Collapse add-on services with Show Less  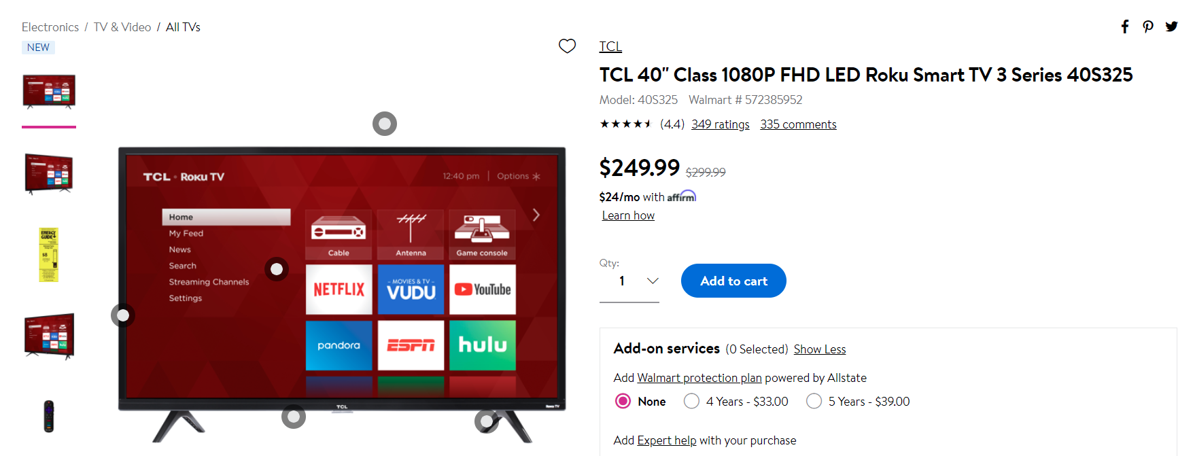(820, 349)
